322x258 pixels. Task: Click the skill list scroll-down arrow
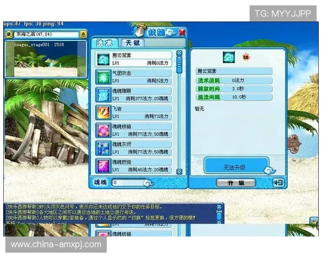[x=179, y=172]
